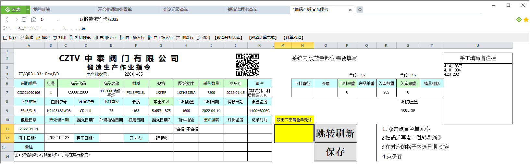Insert row below with 向下插入行

pyautogui.click(x=160, y=38)
